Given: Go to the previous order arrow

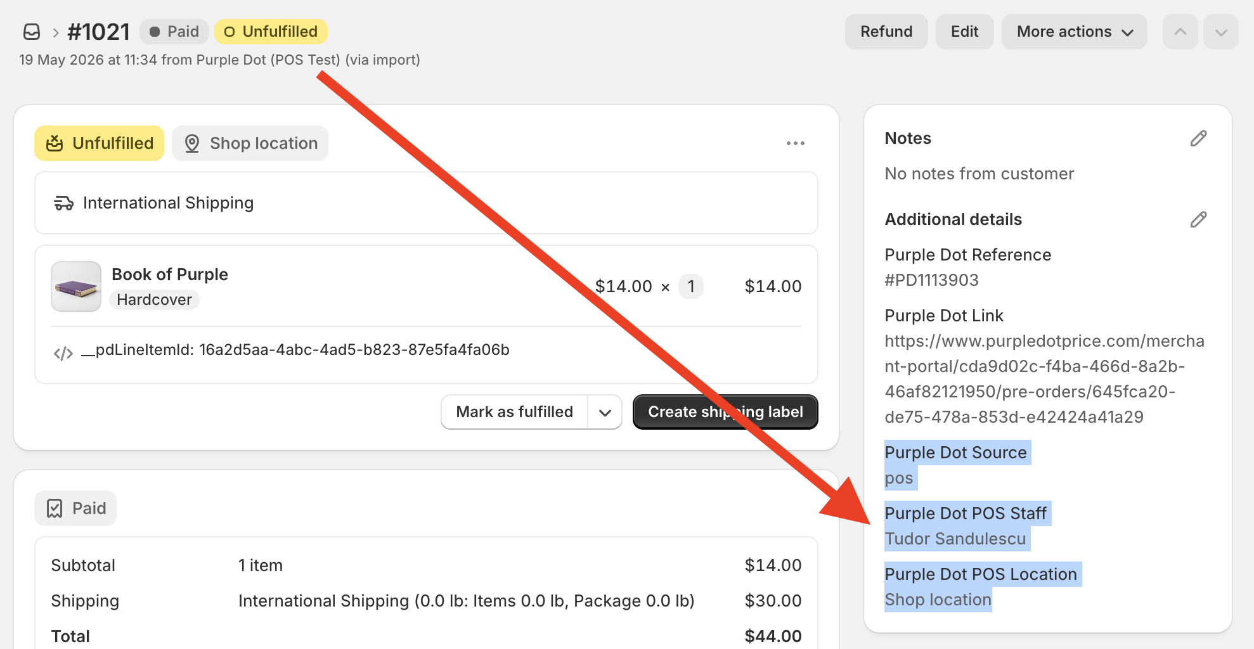Looking at the screenshot, I should point(1180,32).
